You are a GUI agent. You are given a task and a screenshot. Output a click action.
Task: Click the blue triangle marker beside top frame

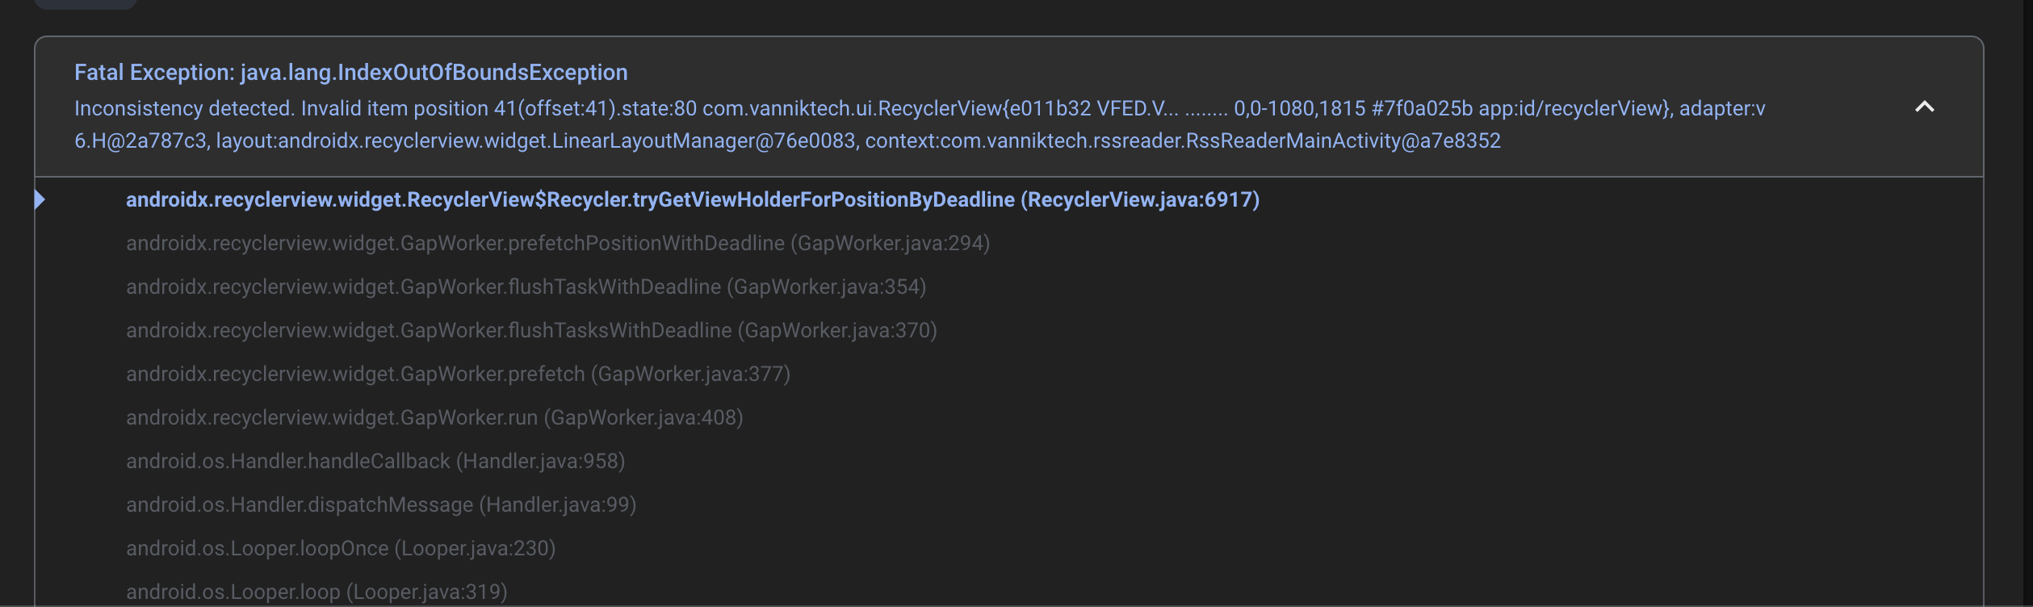pos(40,199)
